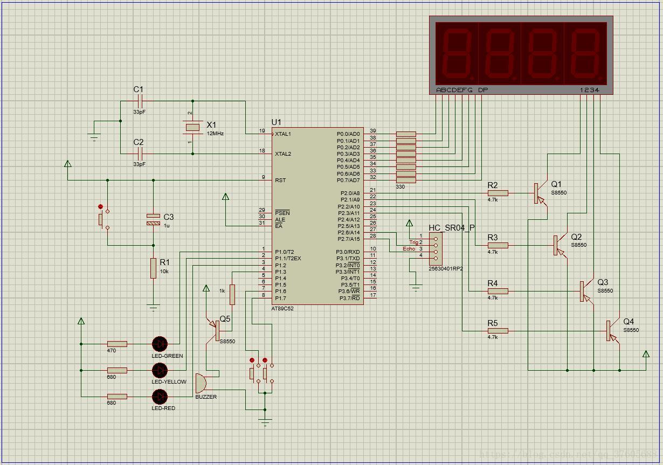This screenshot has width=663, height=465.
Task: Click the XTAL2 pin label on U1
Action: [x=283, y=154]
